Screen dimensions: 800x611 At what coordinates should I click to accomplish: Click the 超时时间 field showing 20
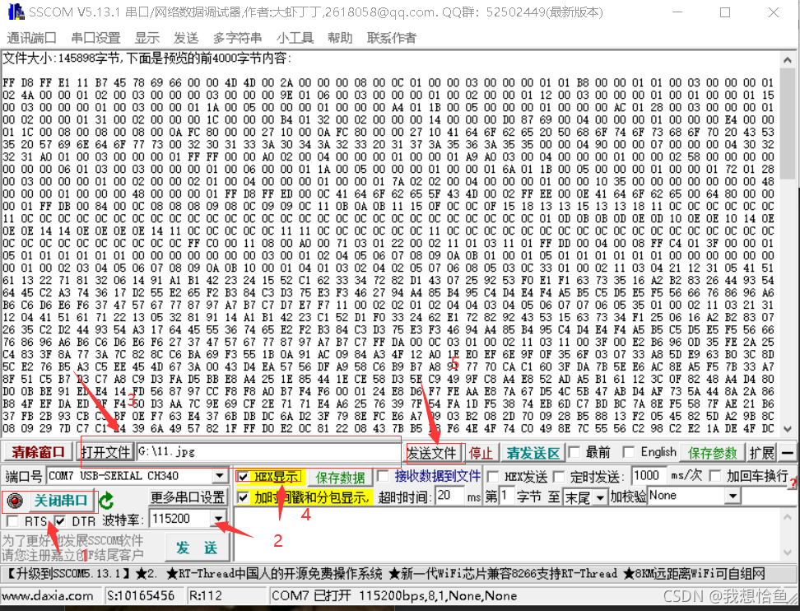(450, 496)
